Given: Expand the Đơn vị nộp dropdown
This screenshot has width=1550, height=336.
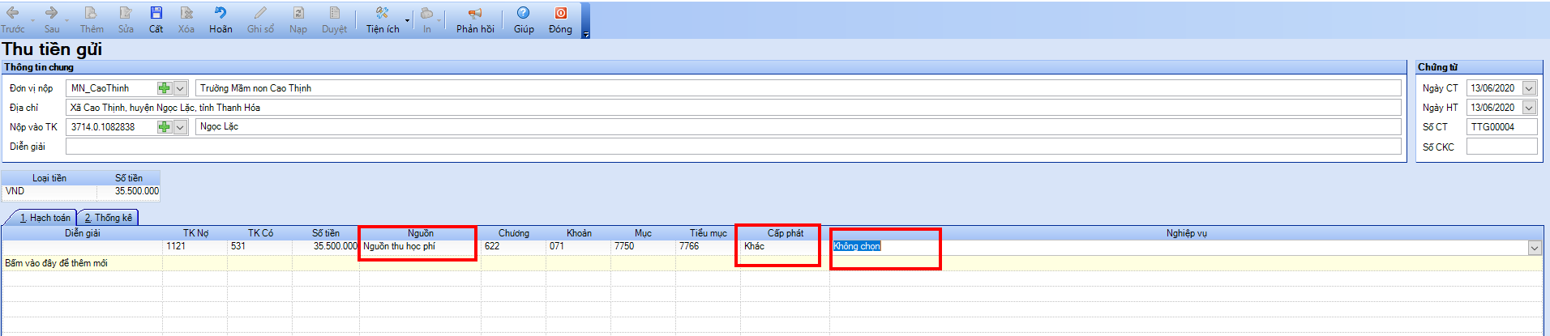Looking at the screenshot, I should [x=181, y=88].
